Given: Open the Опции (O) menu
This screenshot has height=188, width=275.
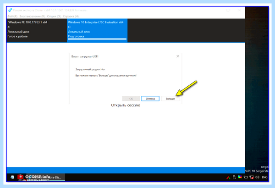Looking at the screenshot, I should pyautogui.click(x=54, y=16).
